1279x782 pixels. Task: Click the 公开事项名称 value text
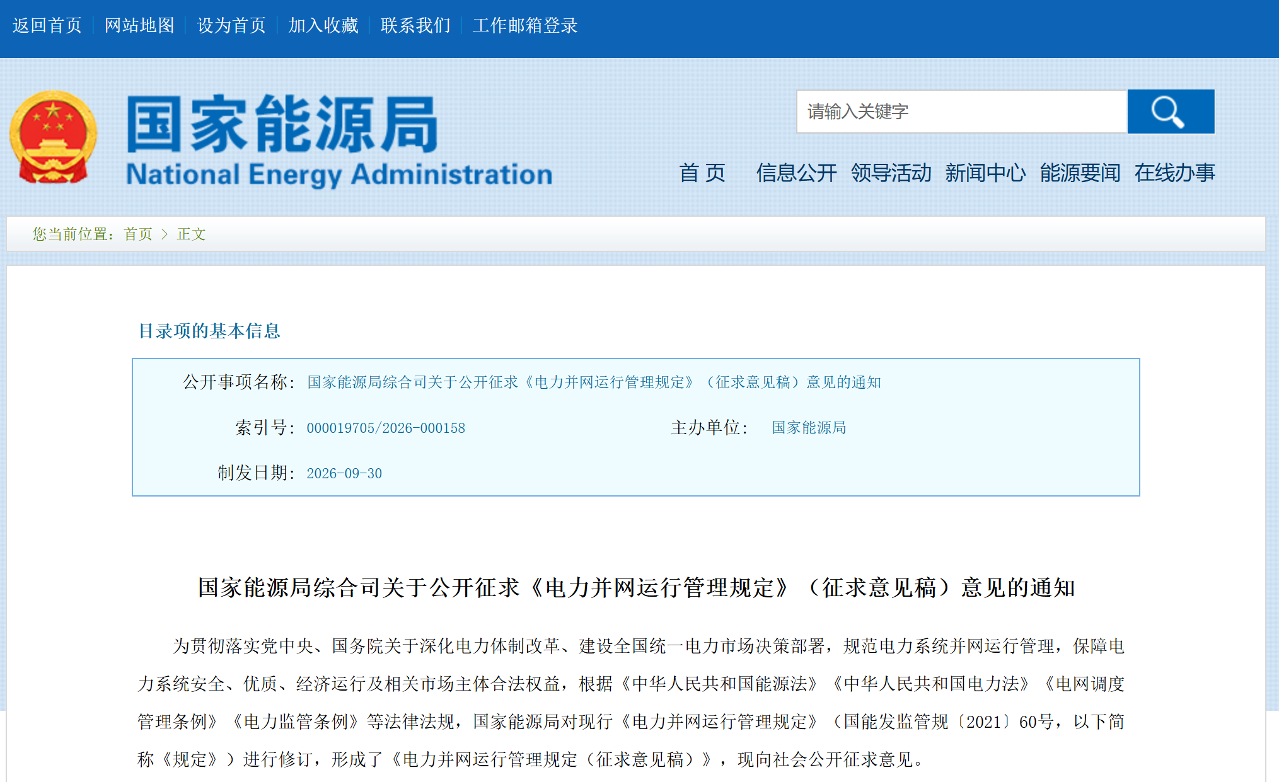594,382
